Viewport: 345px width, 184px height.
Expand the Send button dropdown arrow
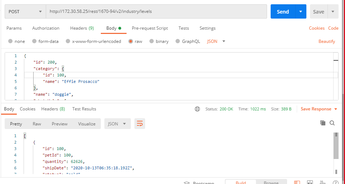(301, 11)
